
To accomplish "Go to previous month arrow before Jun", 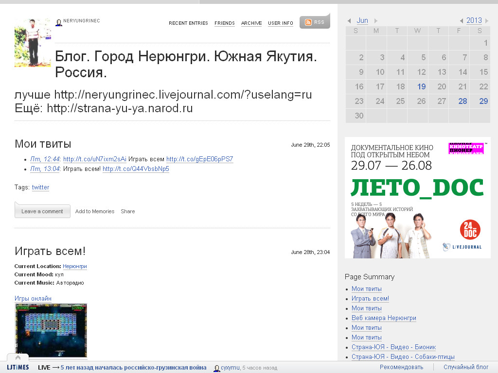I will point(349,21).
